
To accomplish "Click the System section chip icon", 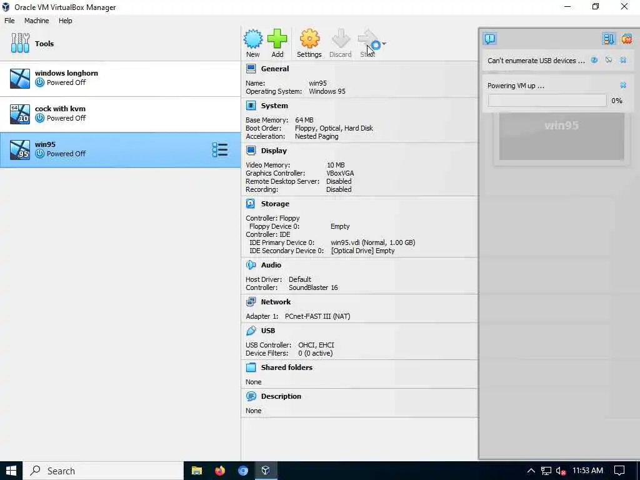I will point(251,106).
